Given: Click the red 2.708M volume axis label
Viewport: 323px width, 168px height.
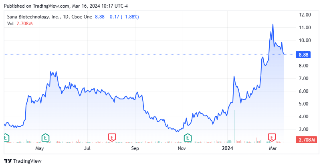Looking at the screenshot, I should [306, 140].
